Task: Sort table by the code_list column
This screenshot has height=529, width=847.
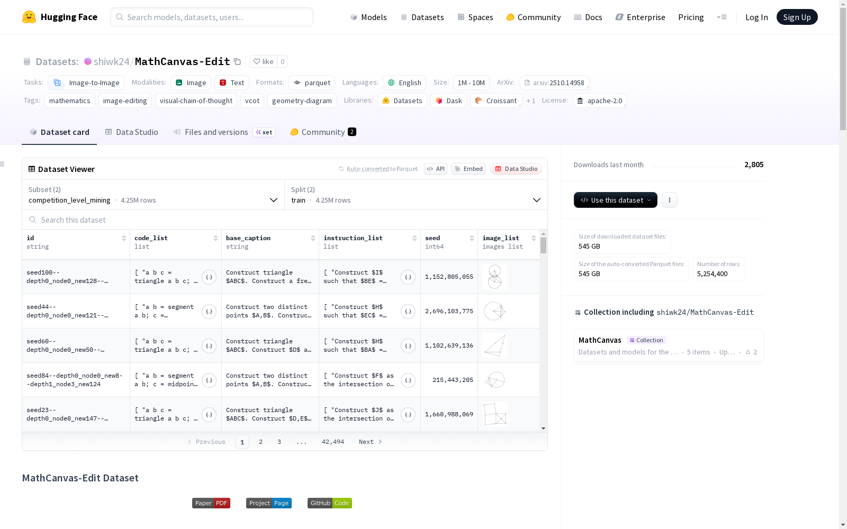Action: click(215, 238)
